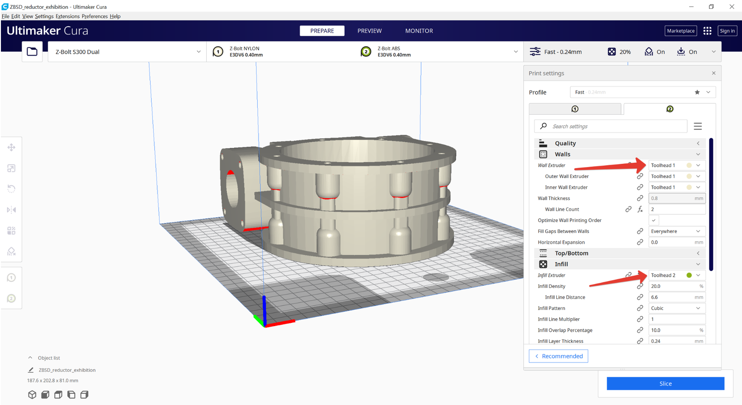The image size is (742, 405).
Task: Open the File menu
Action: [x=6, y=16]
